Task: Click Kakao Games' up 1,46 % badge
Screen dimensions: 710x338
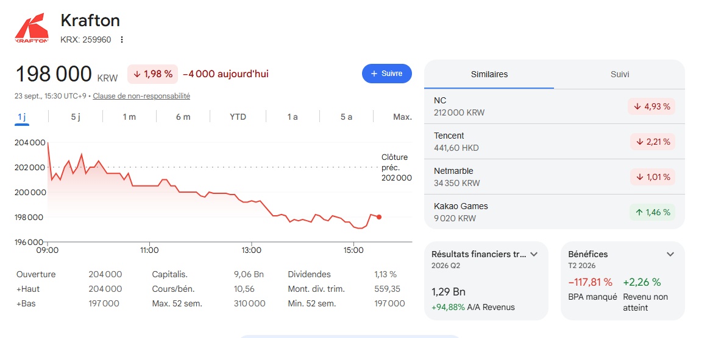Action: [653, 212]
